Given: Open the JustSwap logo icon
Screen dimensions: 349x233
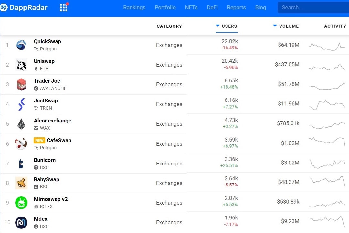Looking at the screenshot, I should (x=21, y=104).
